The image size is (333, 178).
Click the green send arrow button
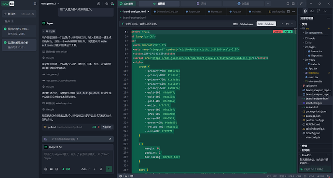[109, 169]
